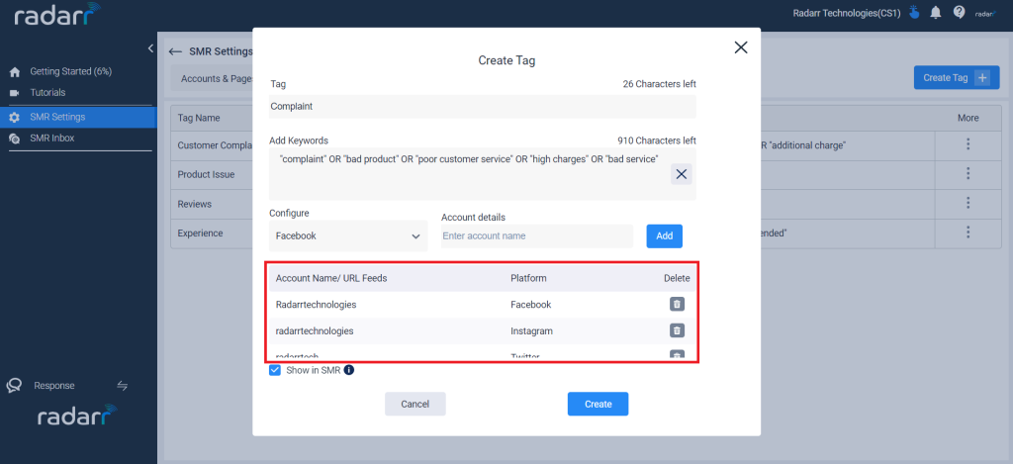Image resolution: width=1013 pixels, height=464 pixels.
Task: Open More options for Experience row
Action: pos(967,232)
